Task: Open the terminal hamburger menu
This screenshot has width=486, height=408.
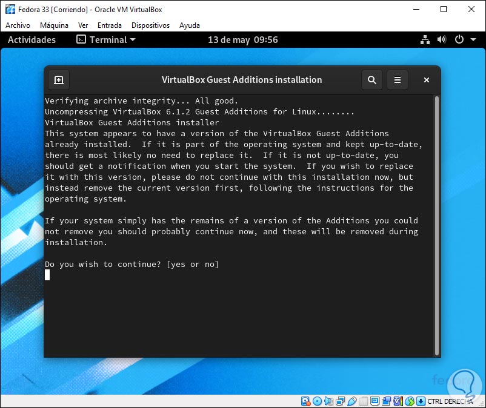Action: 398,80
